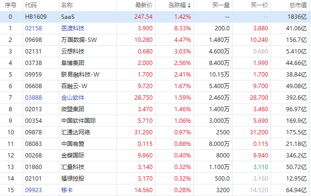Select stock code 08083
The image size is (311, 196).
click(x=34, y=144)
